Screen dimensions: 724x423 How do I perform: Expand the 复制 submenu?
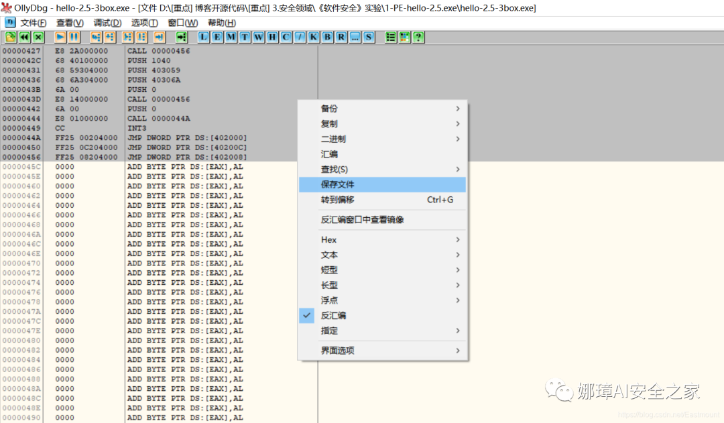click(382, 124)
